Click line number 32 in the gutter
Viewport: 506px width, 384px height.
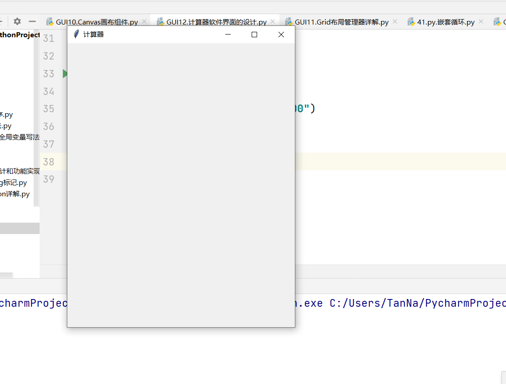pos(49,56)
